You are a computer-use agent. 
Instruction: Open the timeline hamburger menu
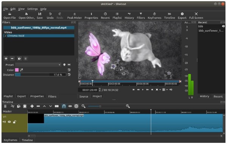(5, 106)
